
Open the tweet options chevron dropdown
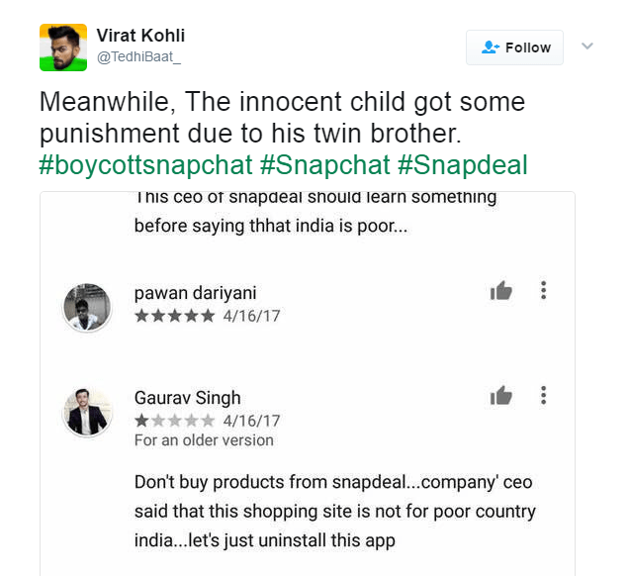pos(586,47)
